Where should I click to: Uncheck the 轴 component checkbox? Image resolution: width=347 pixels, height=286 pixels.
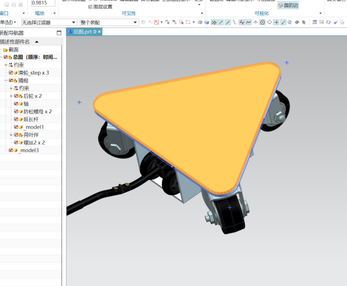click(16, 104)
